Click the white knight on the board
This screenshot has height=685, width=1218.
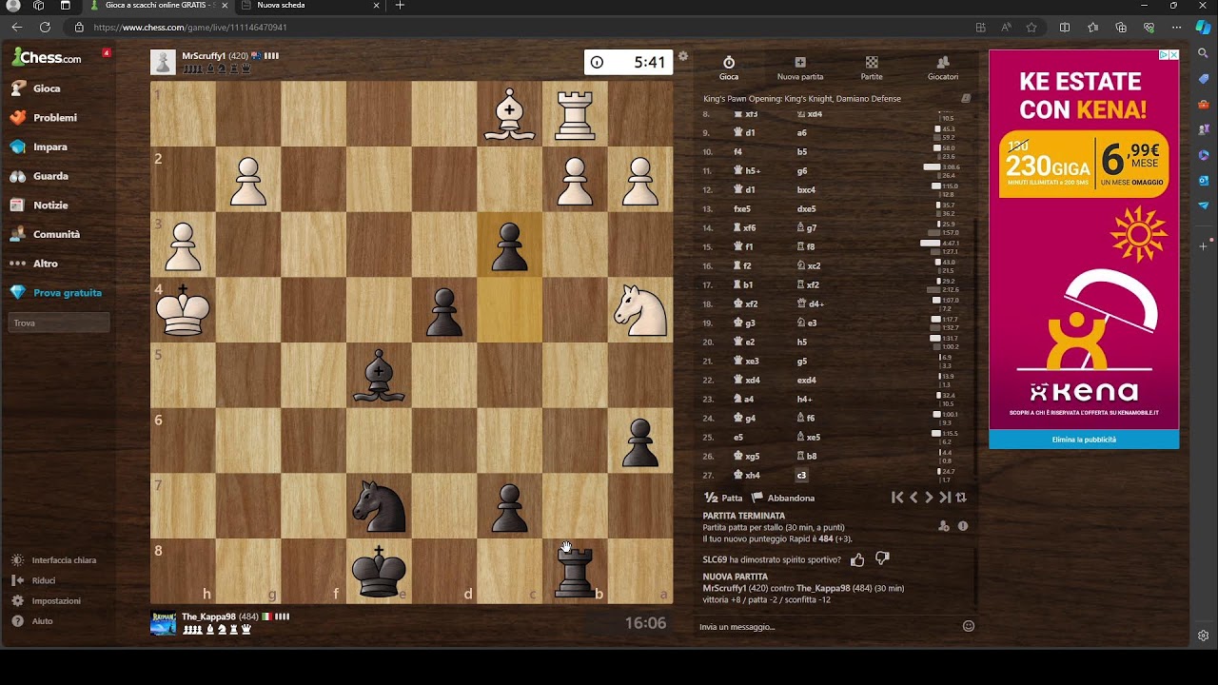pos(640,310)
